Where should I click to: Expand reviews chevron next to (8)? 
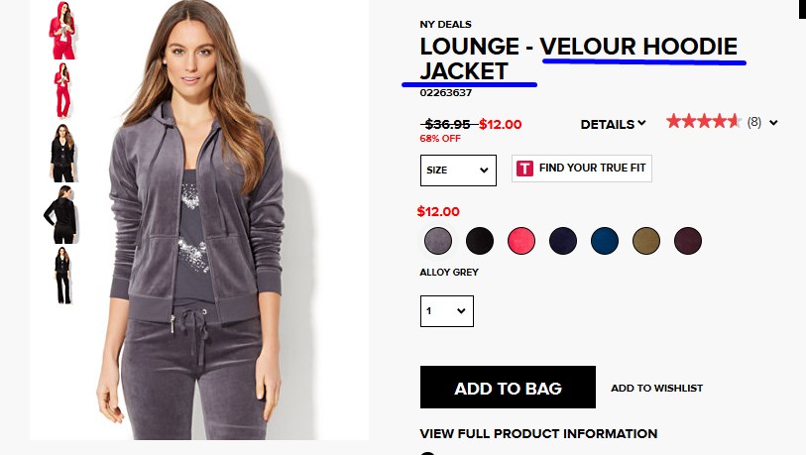pyautogui.click(x=773, y=122)
